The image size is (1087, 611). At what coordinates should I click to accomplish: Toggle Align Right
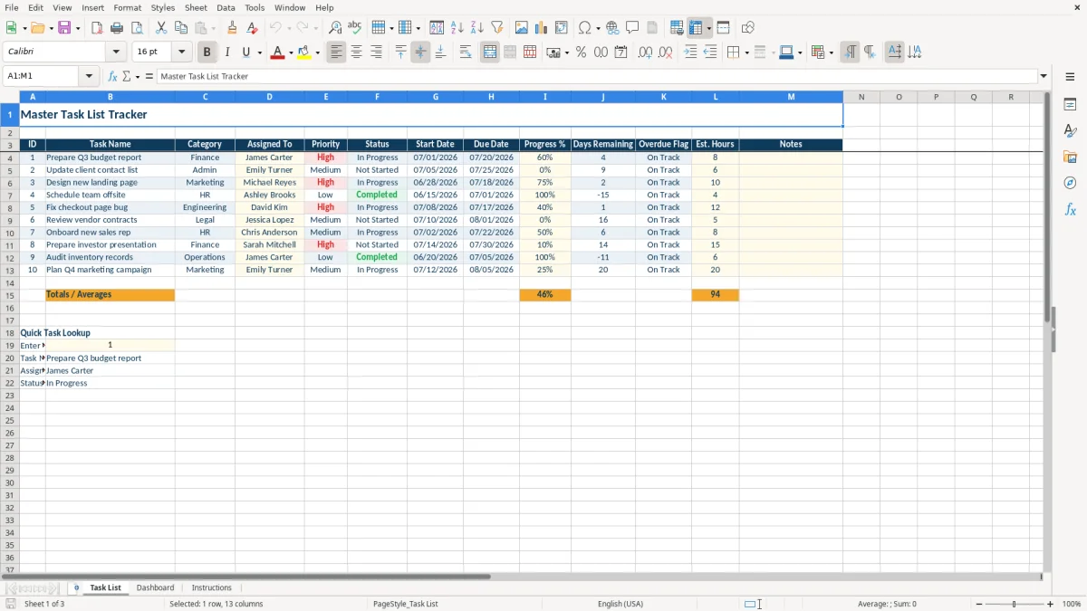pos(376,53)
